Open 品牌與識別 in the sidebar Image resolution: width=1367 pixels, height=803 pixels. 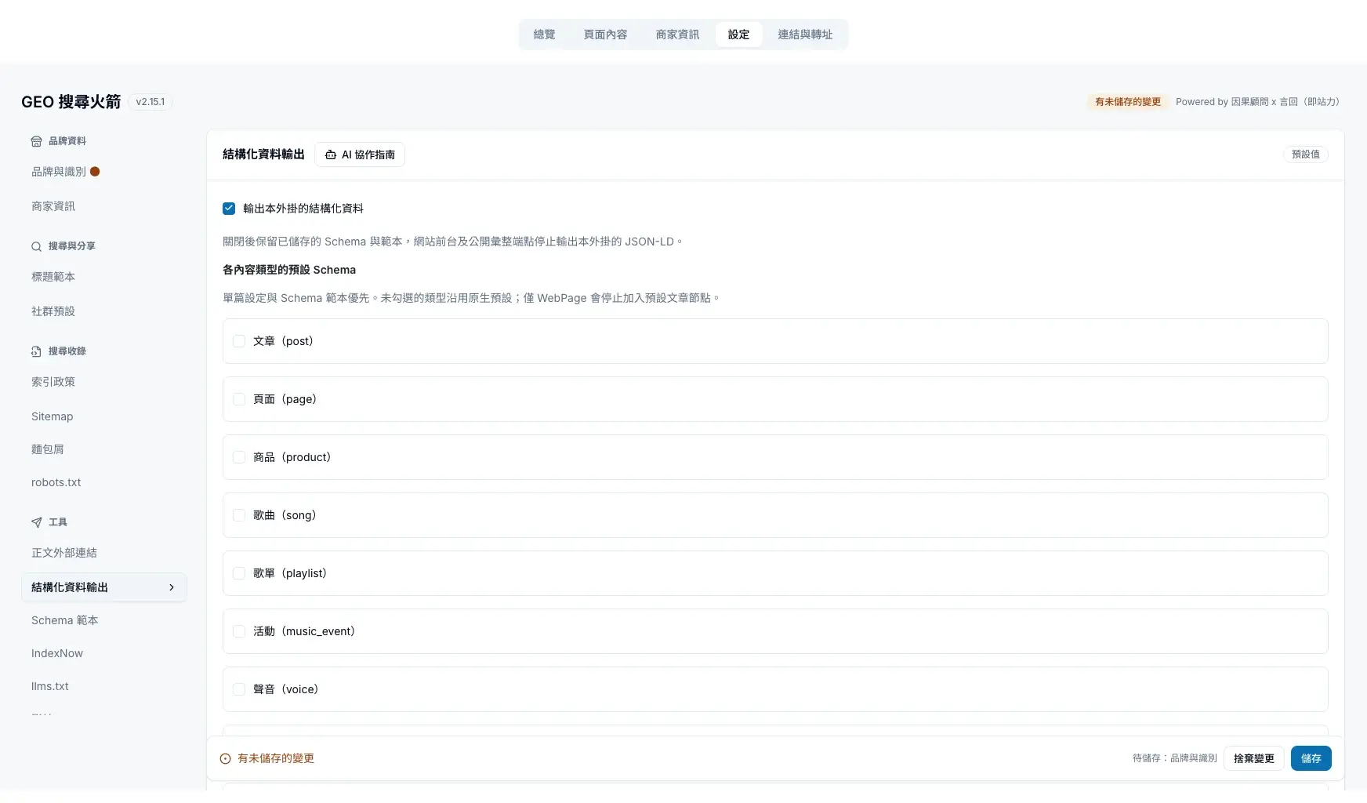tap(104, 172)
